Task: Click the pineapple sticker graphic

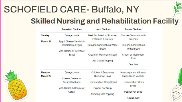Action: click(x=16, y=85)
